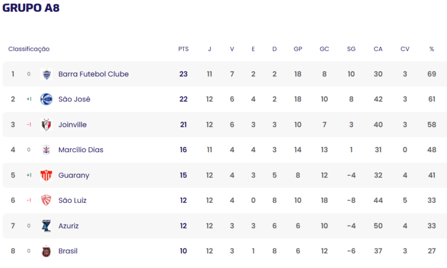447x268 pixels.
Task: Open the Guarany red striped shield logo
Action: tap(46, 175)
